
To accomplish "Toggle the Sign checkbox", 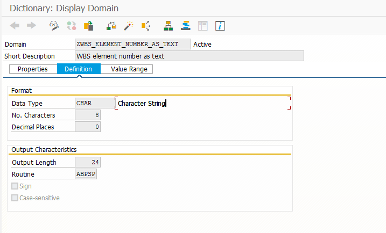I will [x=15, y=186].
